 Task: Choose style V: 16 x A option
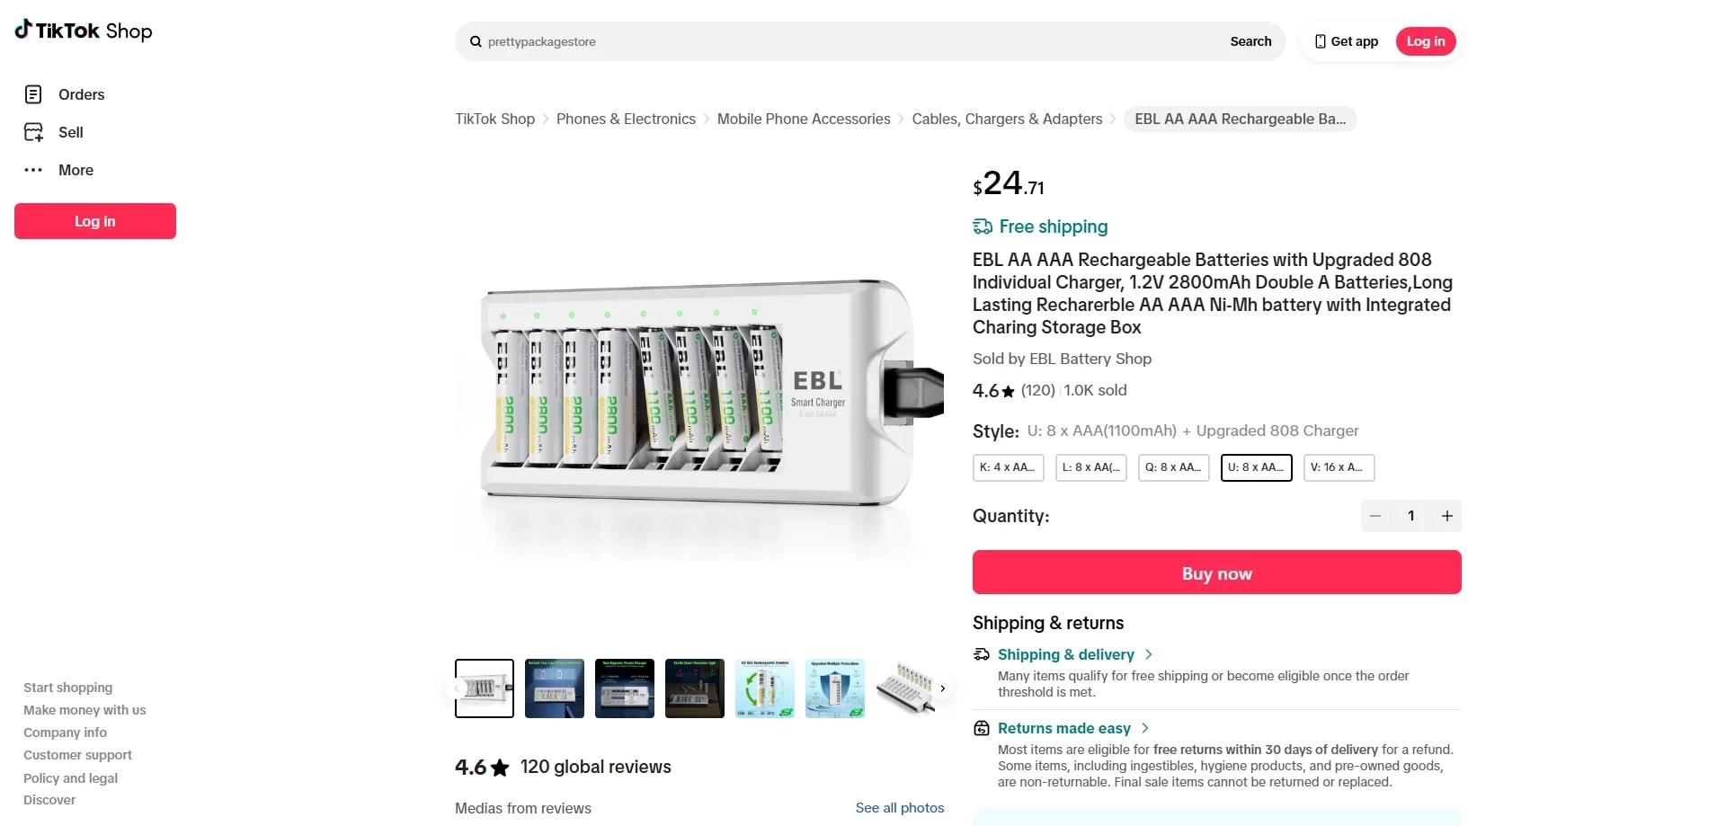(x=1339, y=467)
